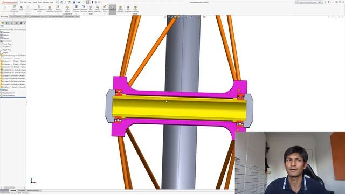The width and height of the screenshot is (345, 194).
Task: Click the Help question mark icon
Action: click(x=328, y=2)
